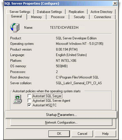This screenshot has height=140, width=122.
Task: Confirm with the OK button
Action: 59,134
